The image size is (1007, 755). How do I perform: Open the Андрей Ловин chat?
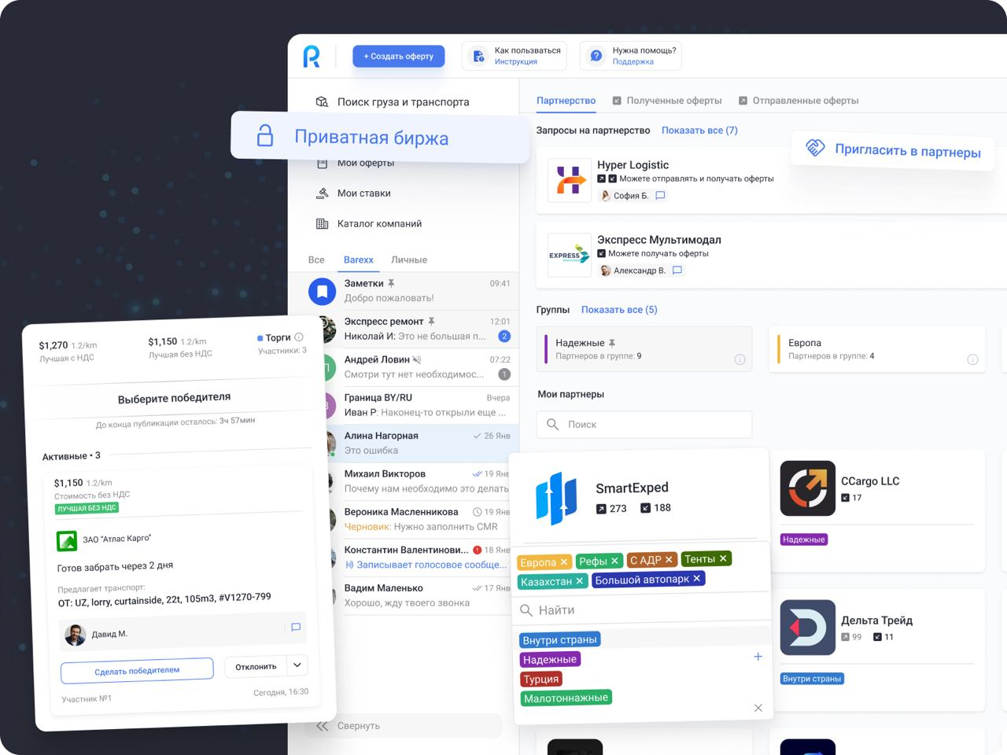tap(421, 366)
